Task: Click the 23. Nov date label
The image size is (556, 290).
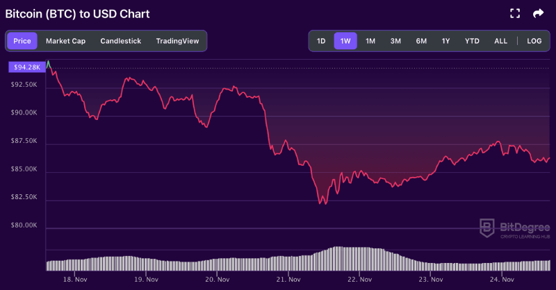Action: 430,280
